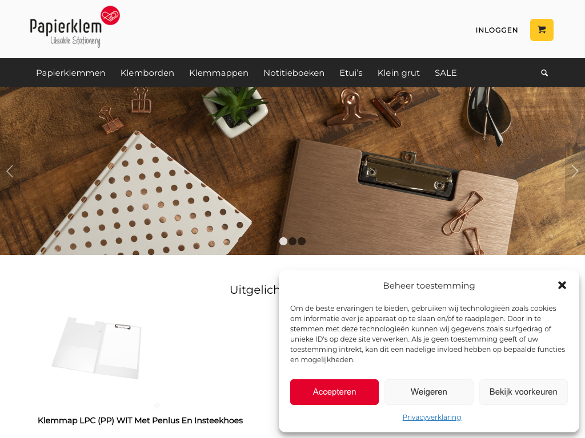
Task: Click the red Accepteren button
Action: (x=334, y=392)
